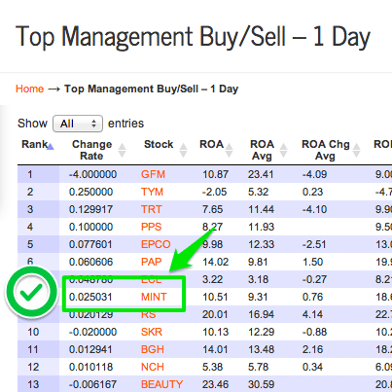Open the TYM stock link
The width and height of the screenshot is (392, 392).
[x=152, y=192]
